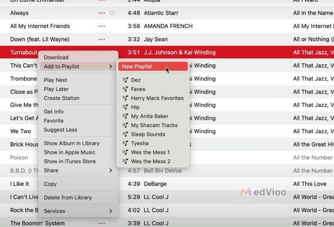Select Show in iTunes Store
The image size is (334, 227).
tap(78, 162)
